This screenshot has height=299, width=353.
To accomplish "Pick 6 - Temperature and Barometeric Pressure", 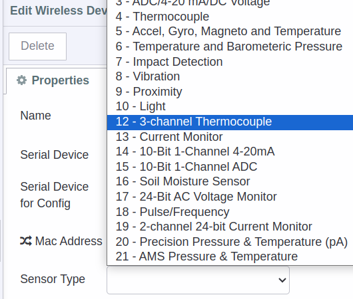I will coord(230,47).
